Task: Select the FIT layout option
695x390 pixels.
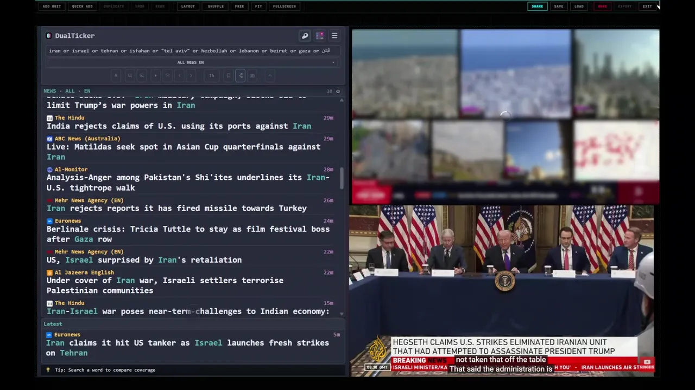Action: 258,6
